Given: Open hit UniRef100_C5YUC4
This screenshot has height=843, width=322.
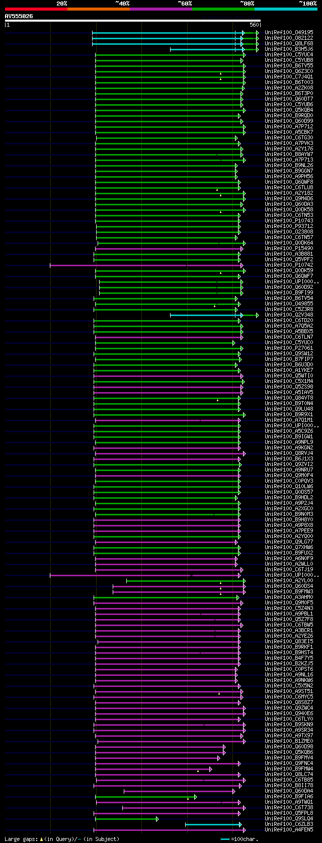Looking at the screenshot, I should tap(289, 55).
